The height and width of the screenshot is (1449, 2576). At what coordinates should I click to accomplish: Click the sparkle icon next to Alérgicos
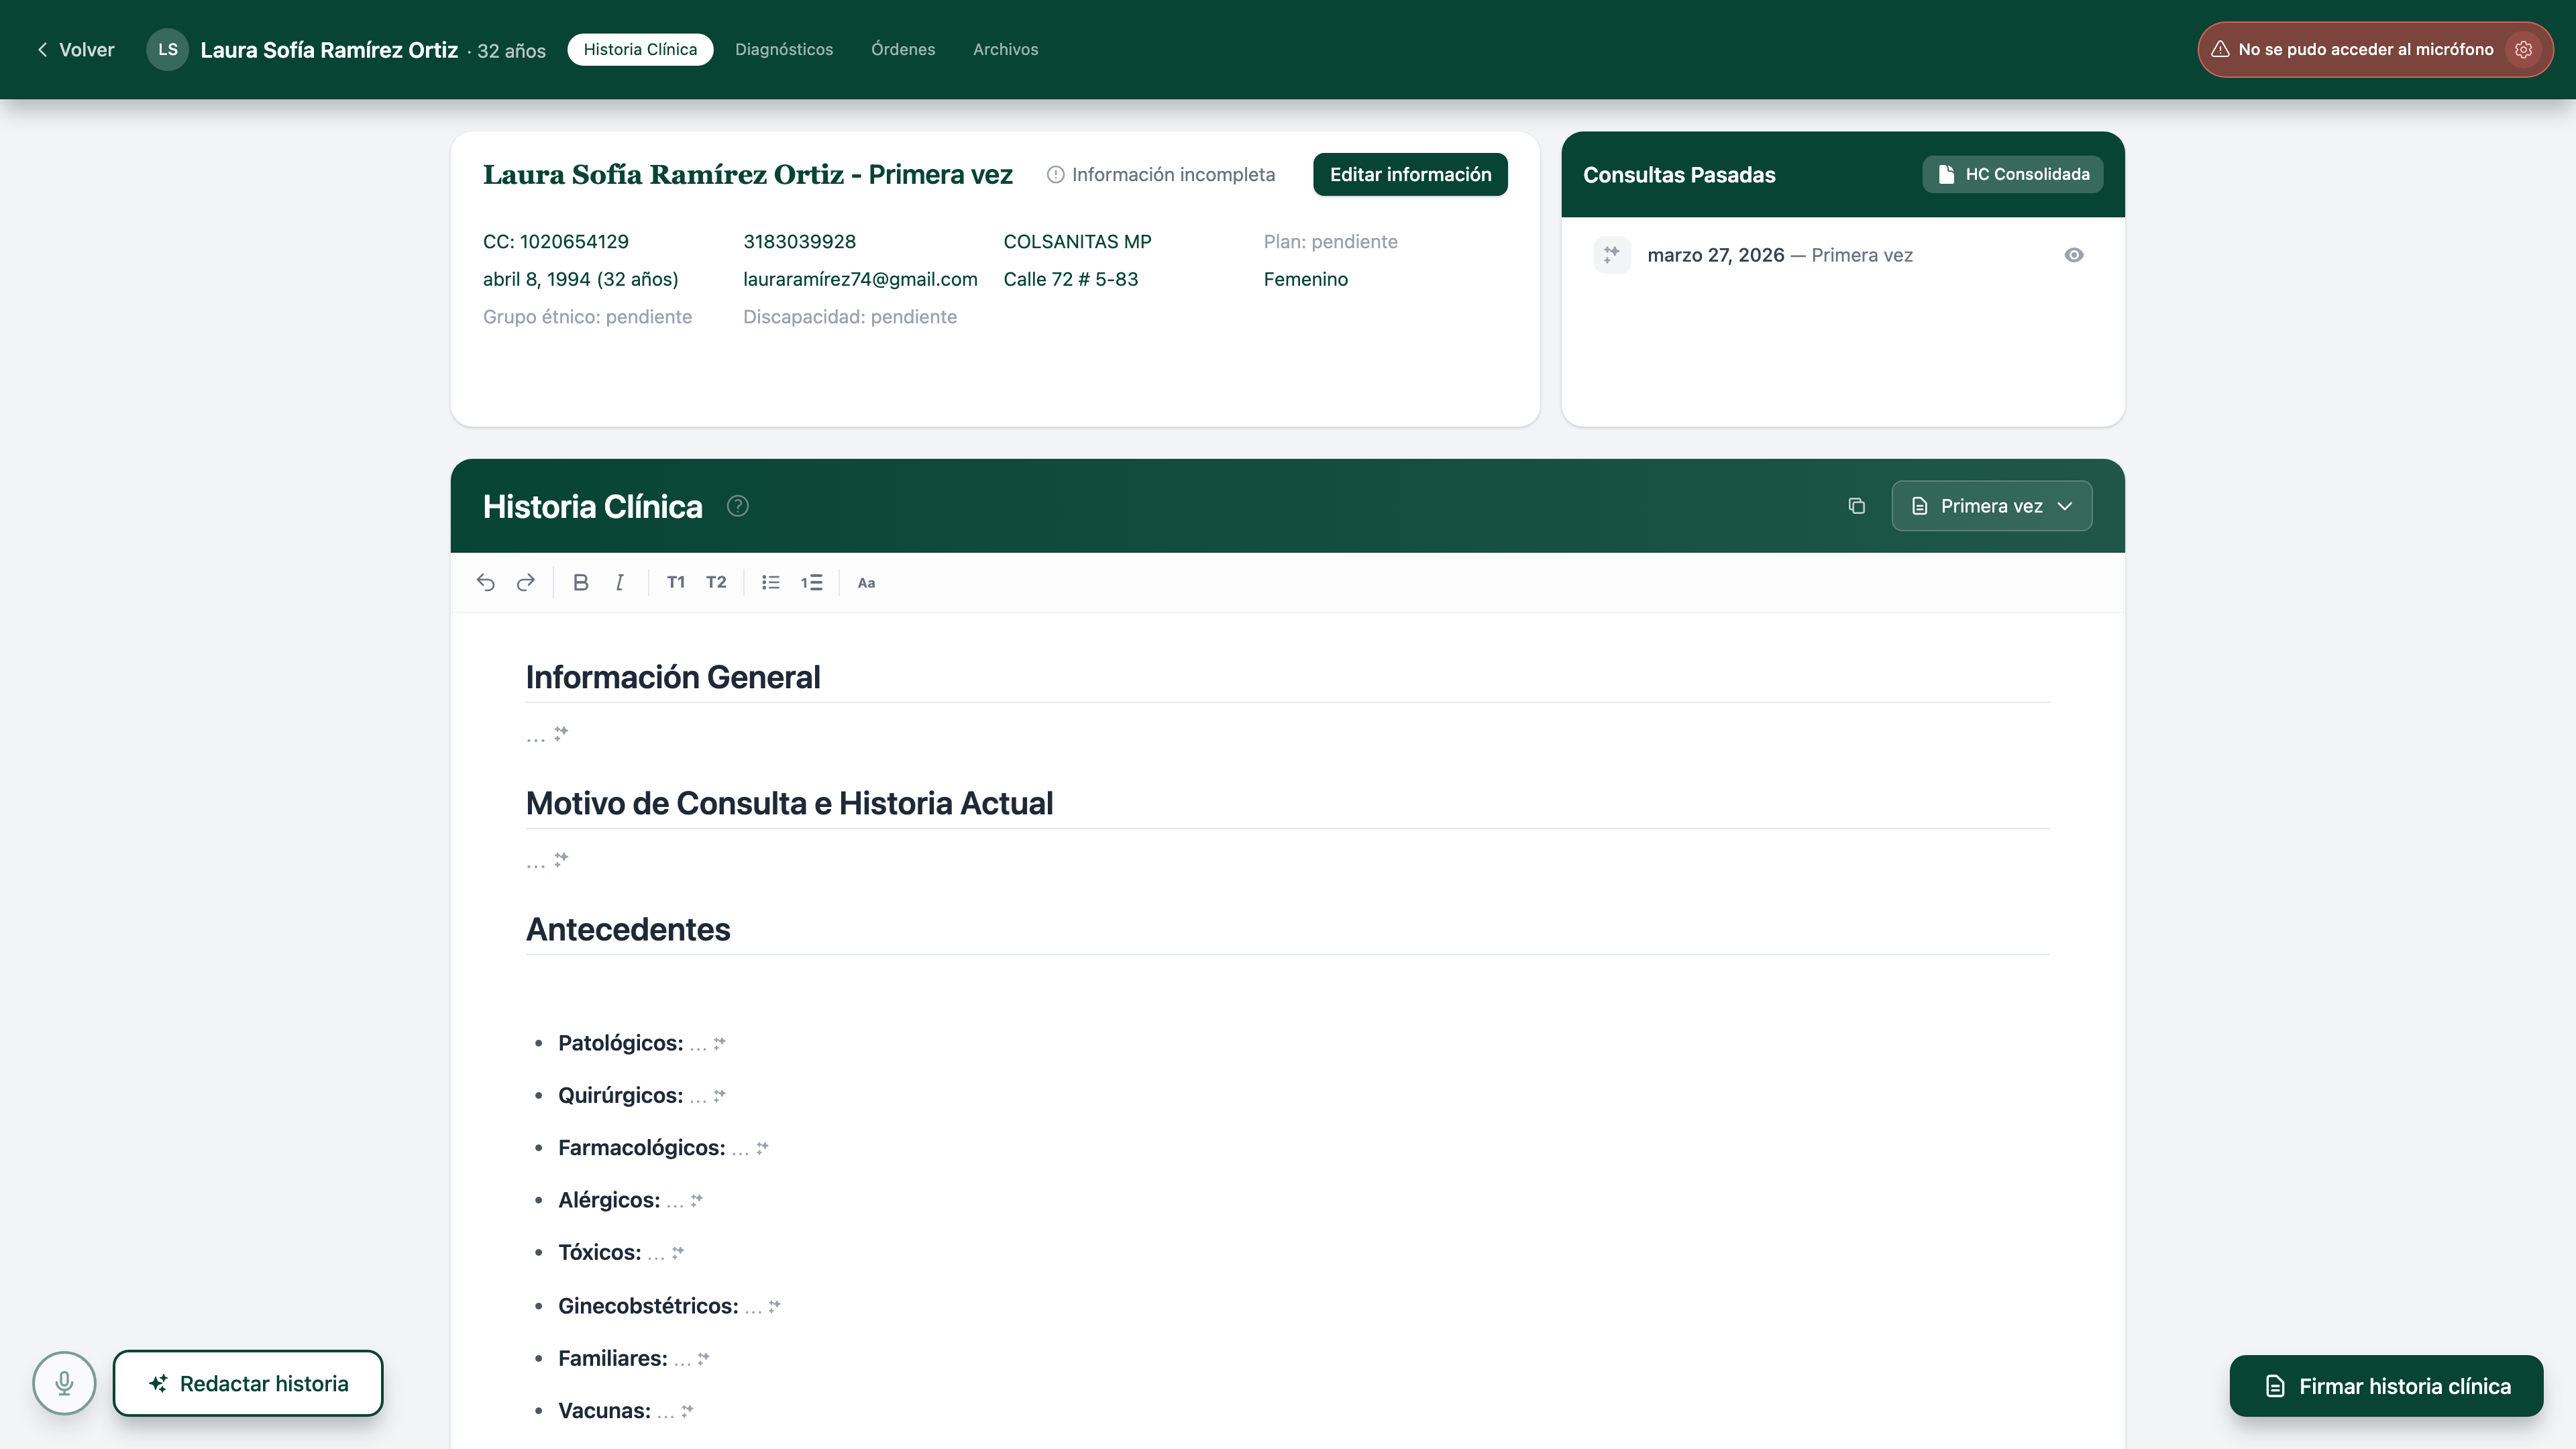click(696, 1200)
